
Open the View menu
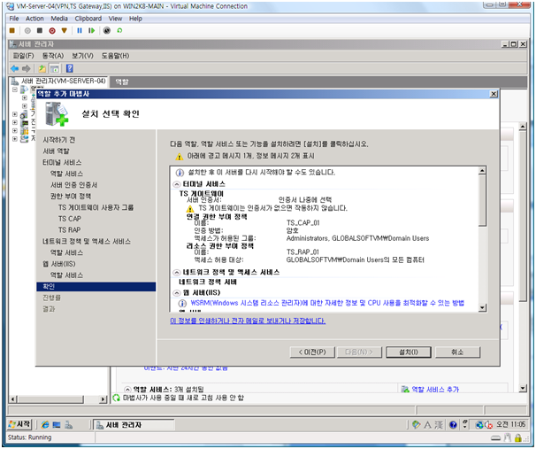tap(115, 19)
